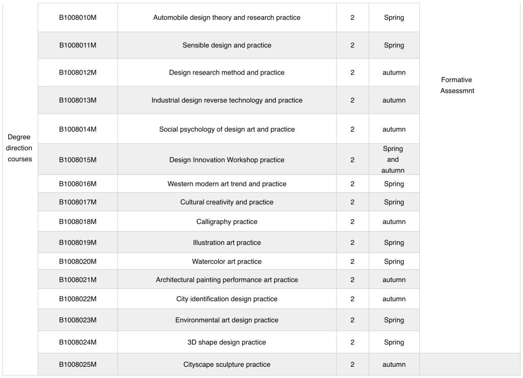Select 'Environmental art design practice' cell
Viewport: 523px width, 378px height.
coord(227,320)
